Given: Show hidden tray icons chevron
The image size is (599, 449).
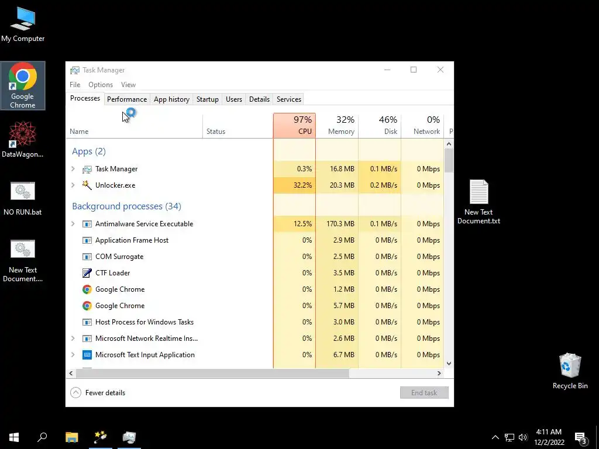Looking at the screenshot, I should [495, 437].
